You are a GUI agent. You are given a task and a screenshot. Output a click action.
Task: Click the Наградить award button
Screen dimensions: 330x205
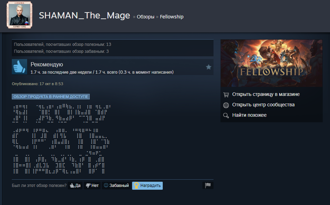click(147, 186)
